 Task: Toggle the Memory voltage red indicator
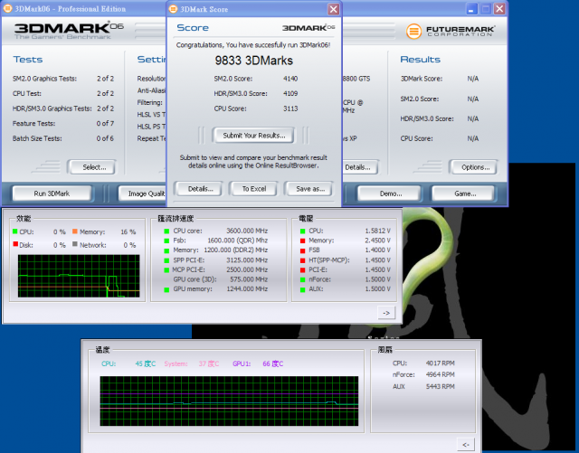[x=302, y=241]
